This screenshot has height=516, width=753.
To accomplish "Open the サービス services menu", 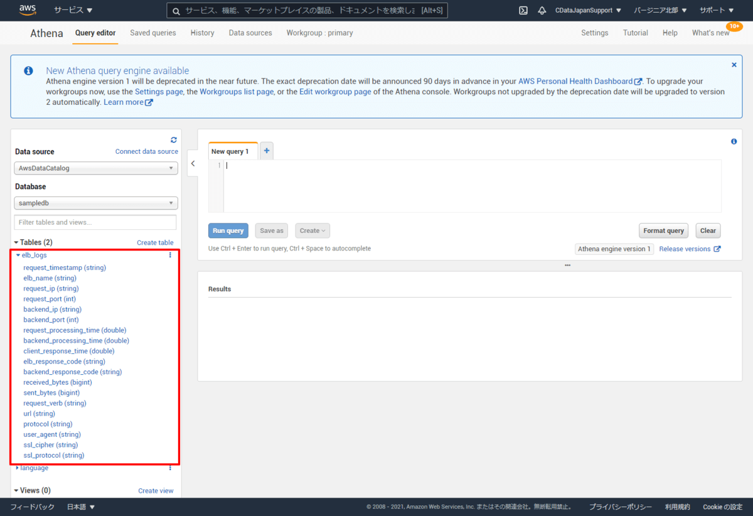I will click(73, 10).
